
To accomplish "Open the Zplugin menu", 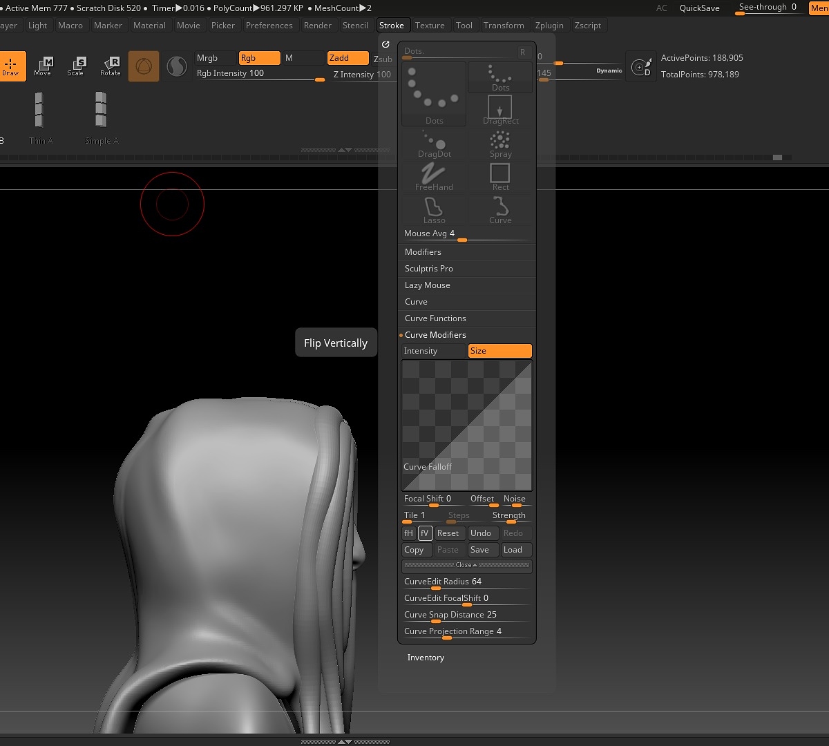I will 549,26.
